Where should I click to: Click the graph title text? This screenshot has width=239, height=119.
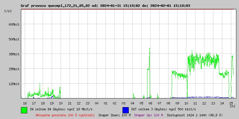(x=105, y=6)
